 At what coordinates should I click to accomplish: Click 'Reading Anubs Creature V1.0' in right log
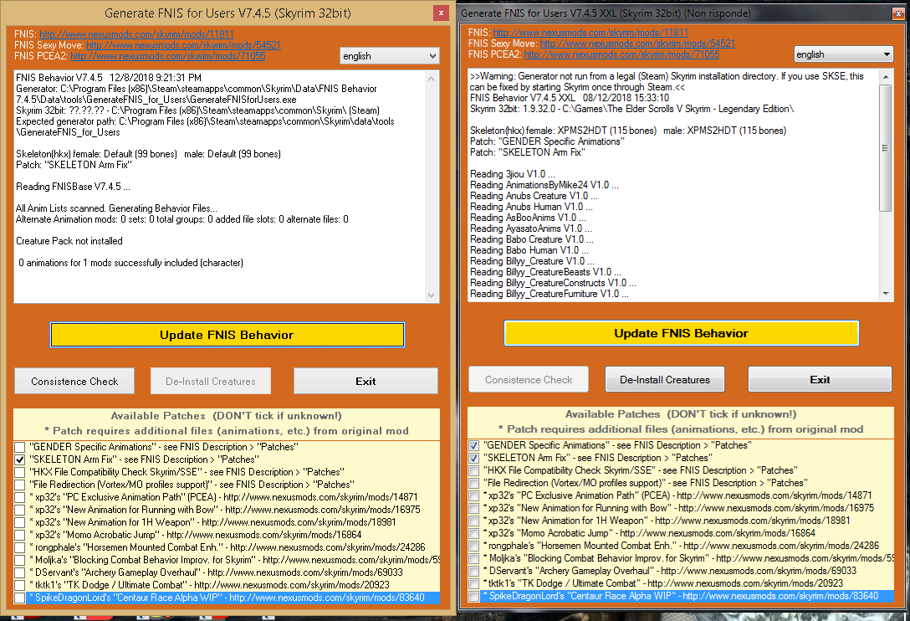point(534,196)
